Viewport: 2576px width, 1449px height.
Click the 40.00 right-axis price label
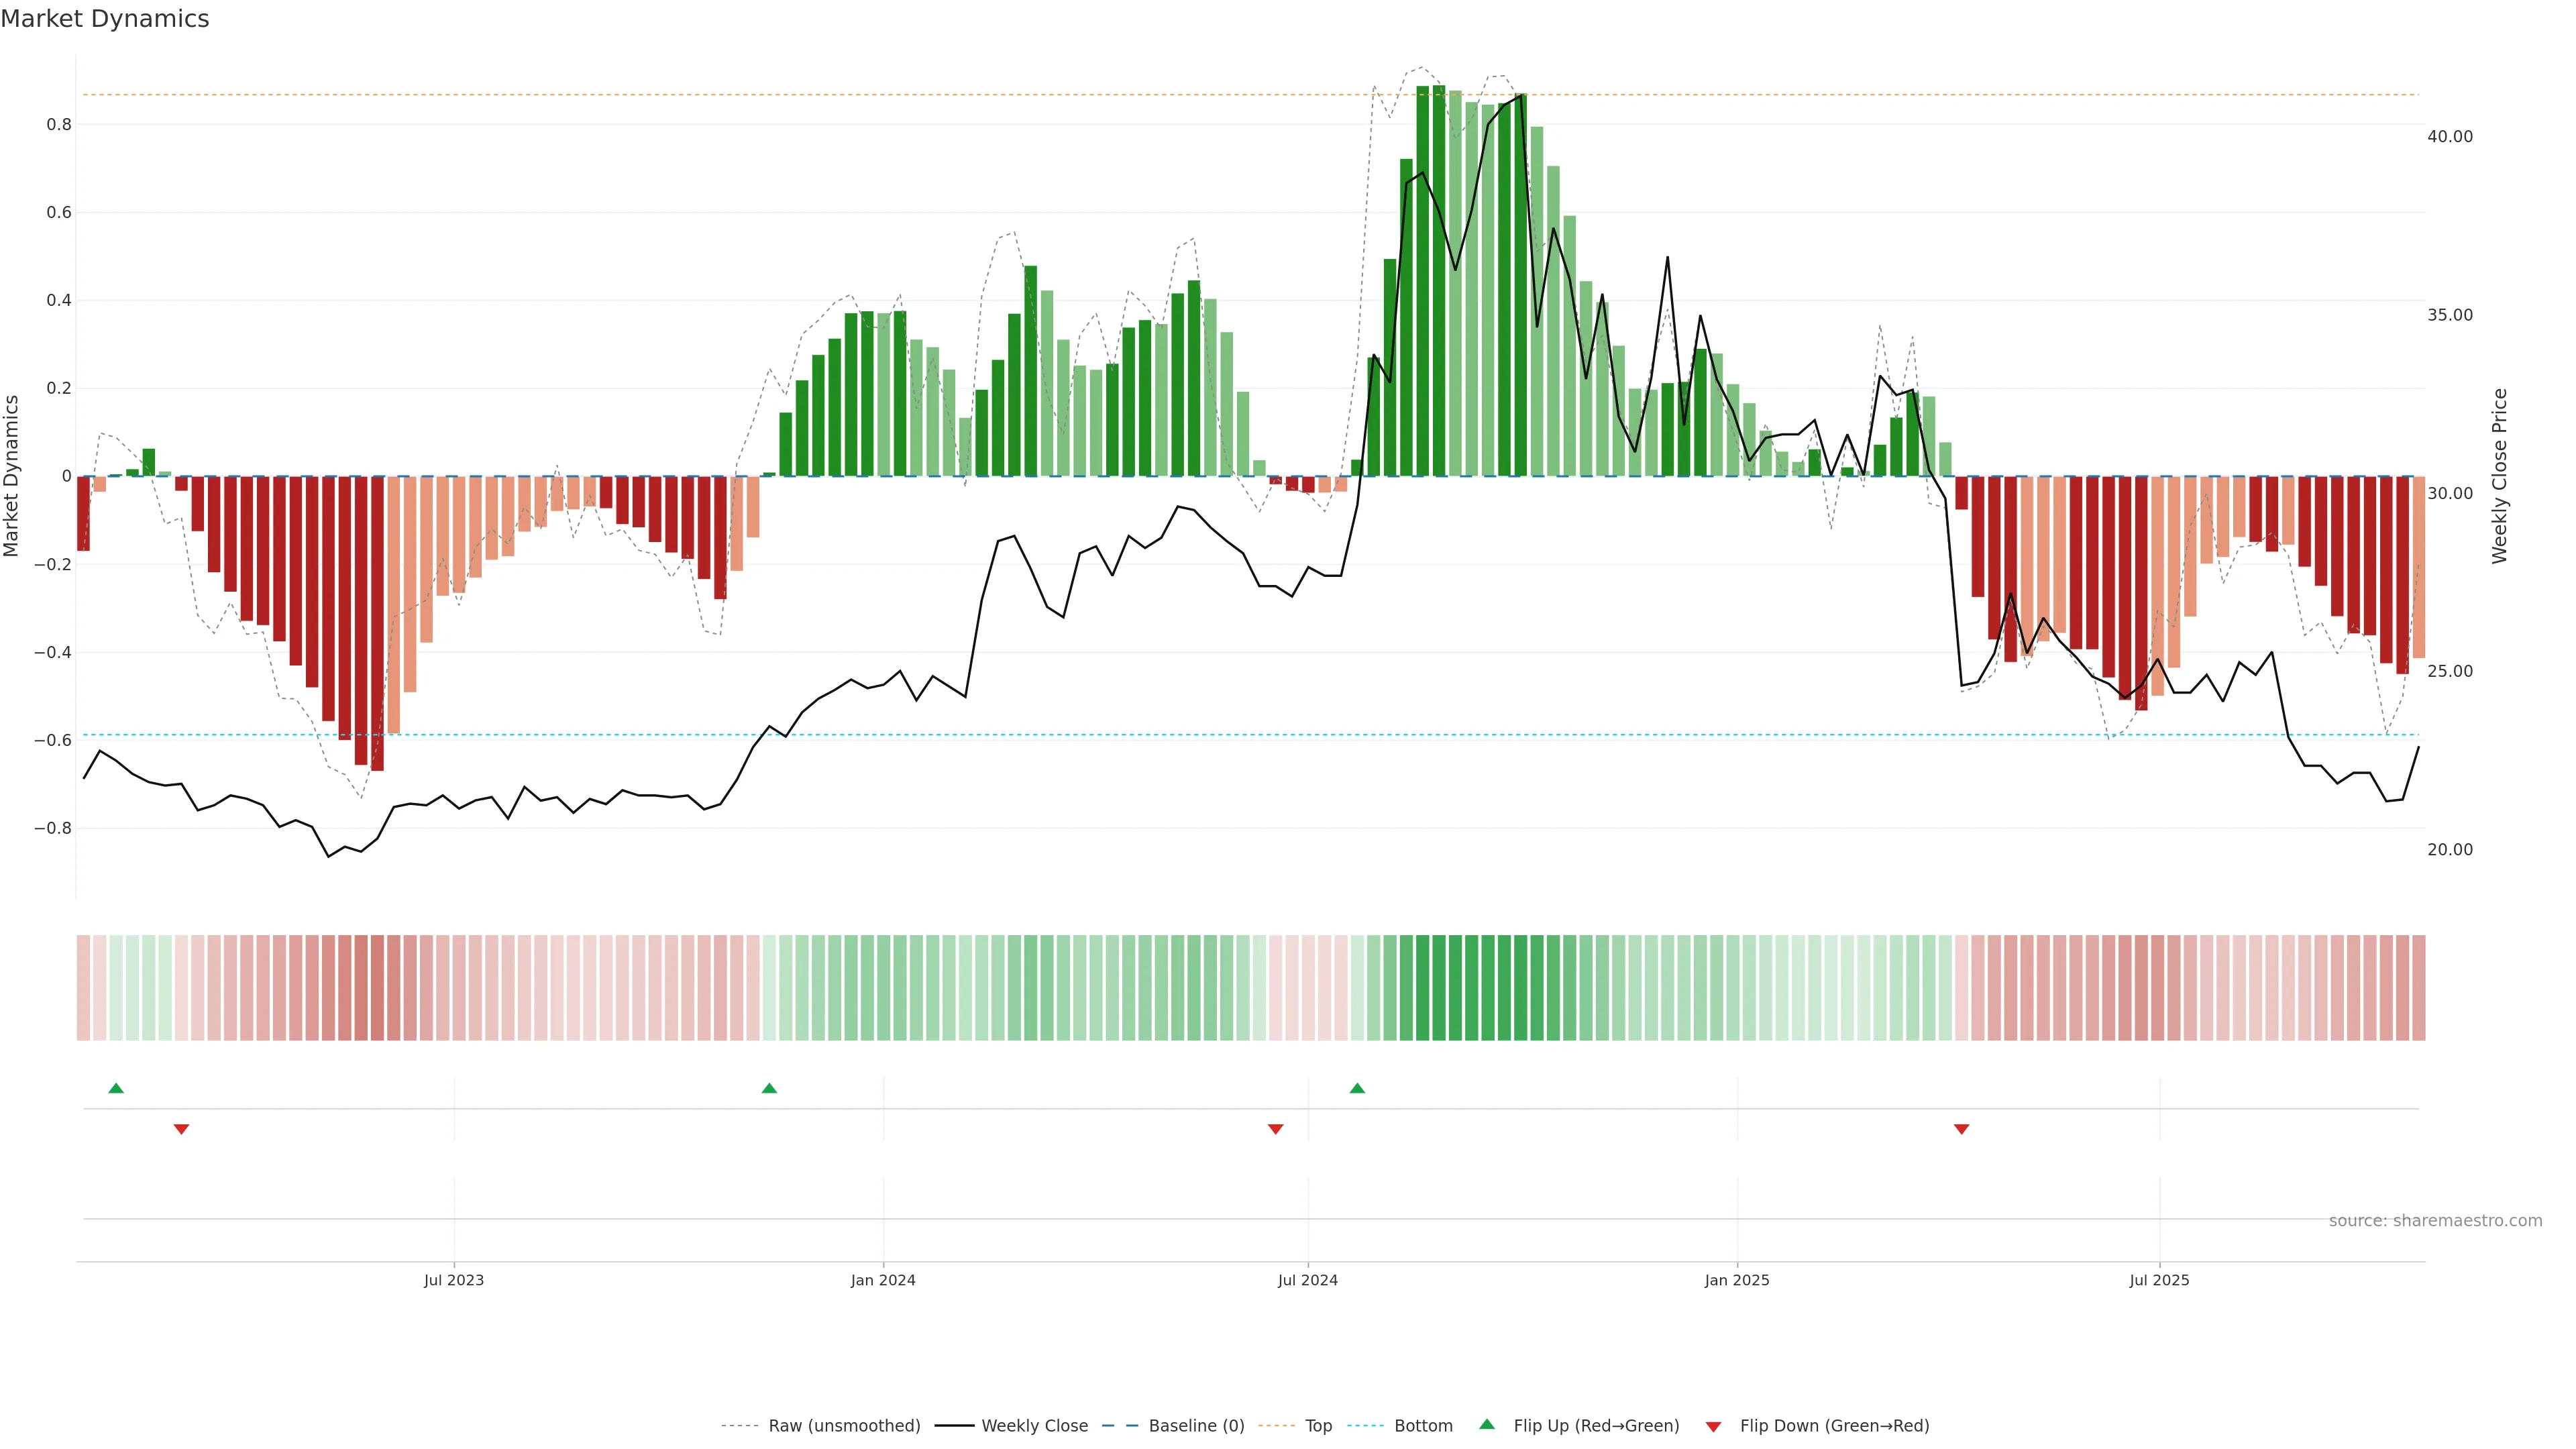point(2449,137)
